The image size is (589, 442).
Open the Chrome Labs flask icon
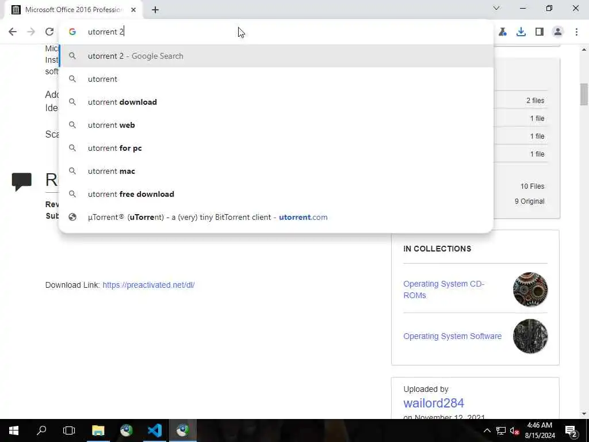click(x=503, y=32)
